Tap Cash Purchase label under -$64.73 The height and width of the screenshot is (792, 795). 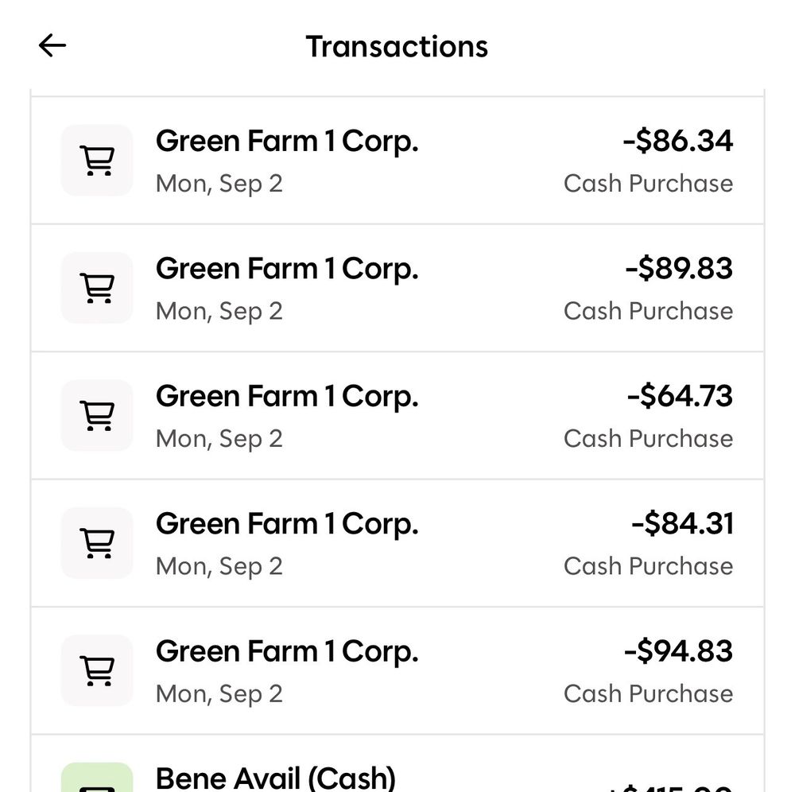click(649, 439)
